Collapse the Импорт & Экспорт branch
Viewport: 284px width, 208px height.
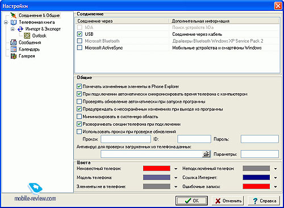12,29
